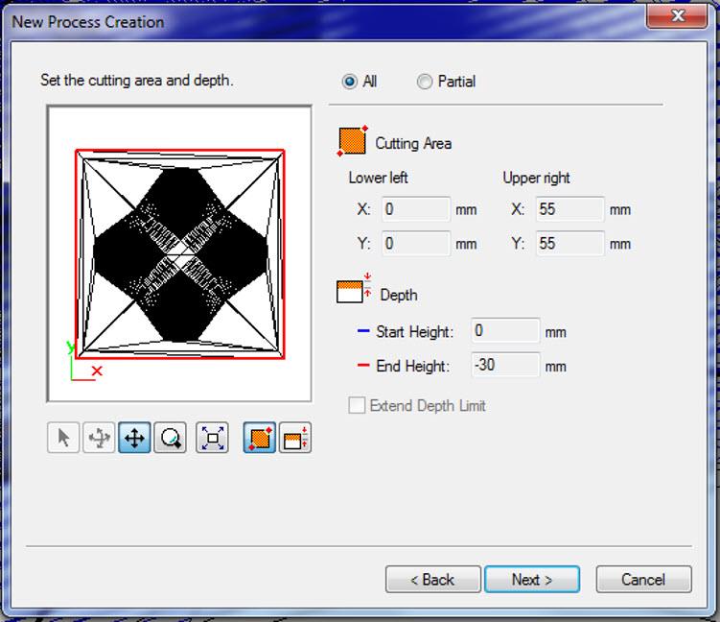This screenshot has height=622, width=720.
Task: Click the 'Cutting Area' label
Action: (x=413, y=143)
